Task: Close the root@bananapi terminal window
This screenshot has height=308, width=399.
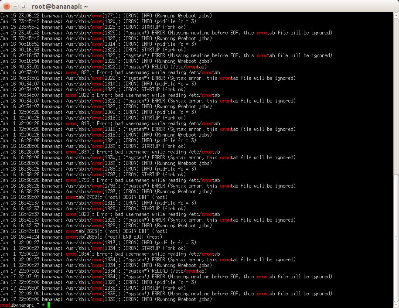Action: [x=7, y=6]
